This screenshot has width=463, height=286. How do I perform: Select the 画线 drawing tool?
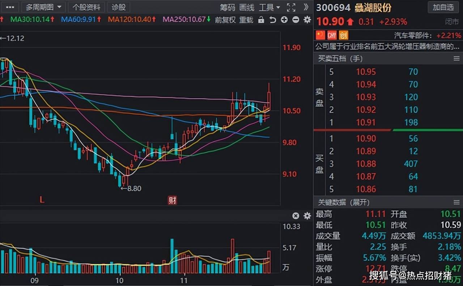pyautogui.click(x=247, y=7)
